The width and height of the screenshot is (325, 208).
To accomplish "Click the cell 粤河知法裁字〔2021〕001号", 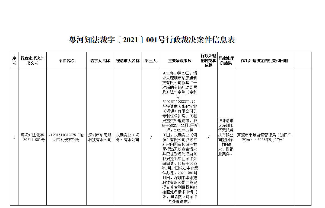I will click(x=32, y=137).
